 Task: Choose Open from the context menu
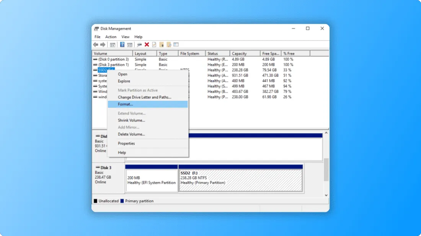tap(148, 74)
